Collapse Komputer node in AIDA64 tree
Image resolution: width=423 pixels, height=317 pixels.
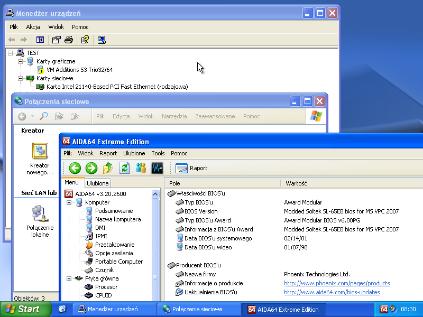click(69, 202)
